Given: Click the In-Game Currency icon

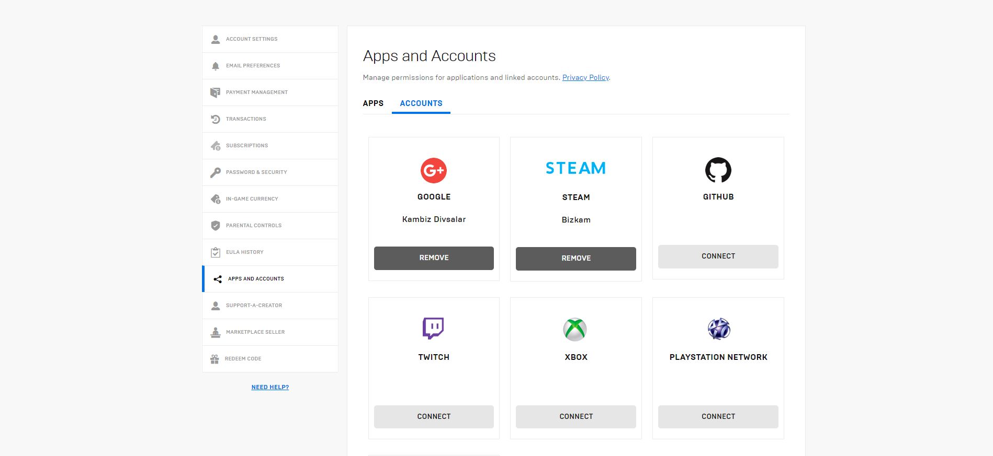Looking at the screenshot, I should [216, 199].
